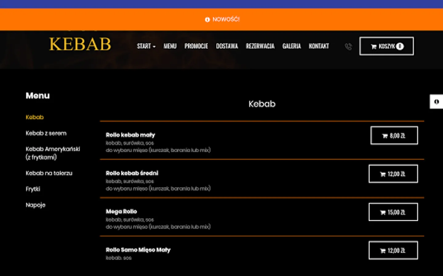
Task: Select the Kebab z serem category
Action: pos(46,133)
